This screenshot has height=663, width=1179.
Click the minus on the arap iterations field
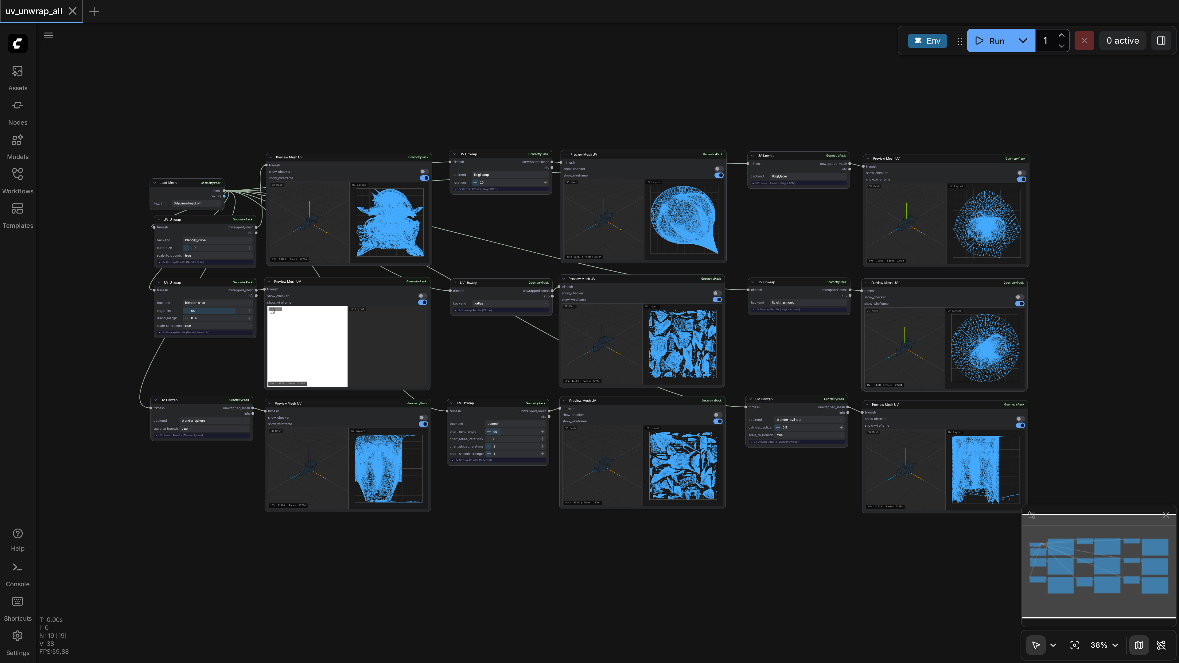pos(475,183)
